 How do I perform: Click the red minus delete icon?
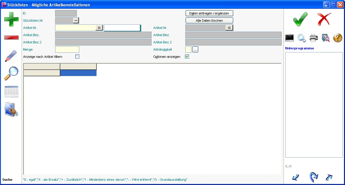pos(11,38)
